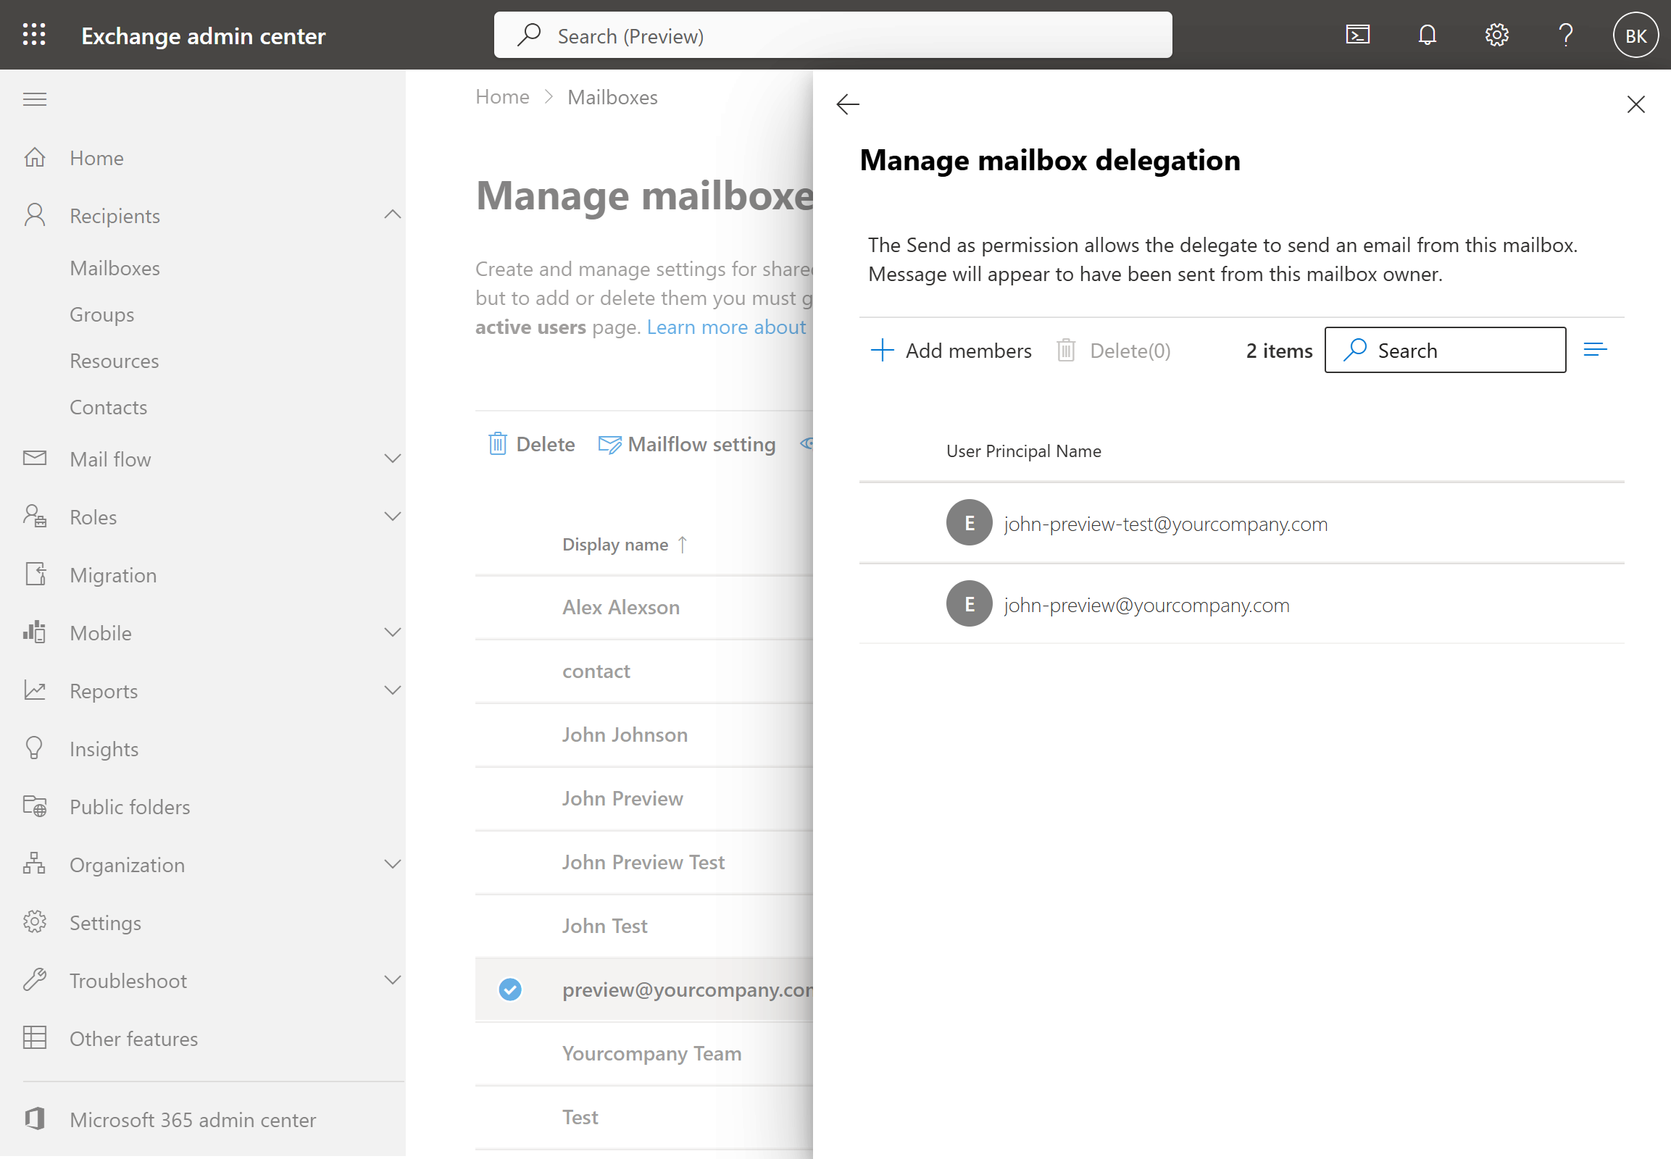Expand the Mail flow chevron
The width and height of the screenshot is (1671, 1159).
click(x=392, y=459)
